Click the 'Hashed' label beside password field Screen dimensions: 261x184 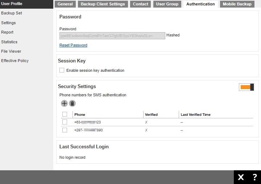173,35
